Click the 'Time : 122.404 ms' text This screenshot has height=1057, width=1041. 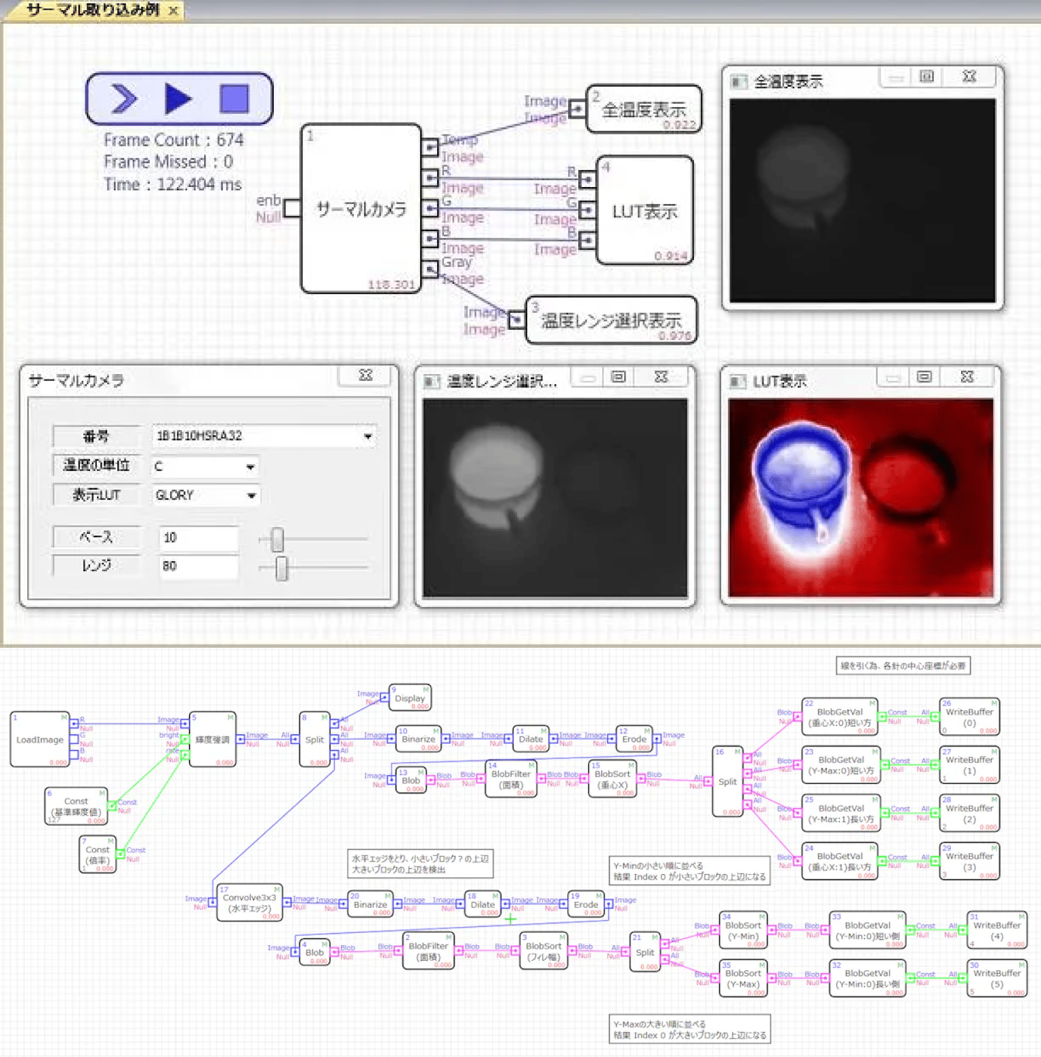click(173, 184)
